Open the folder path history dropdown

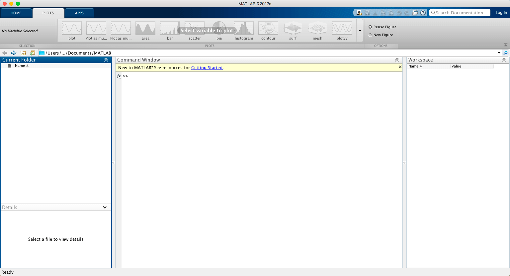(x=499, y=53)
